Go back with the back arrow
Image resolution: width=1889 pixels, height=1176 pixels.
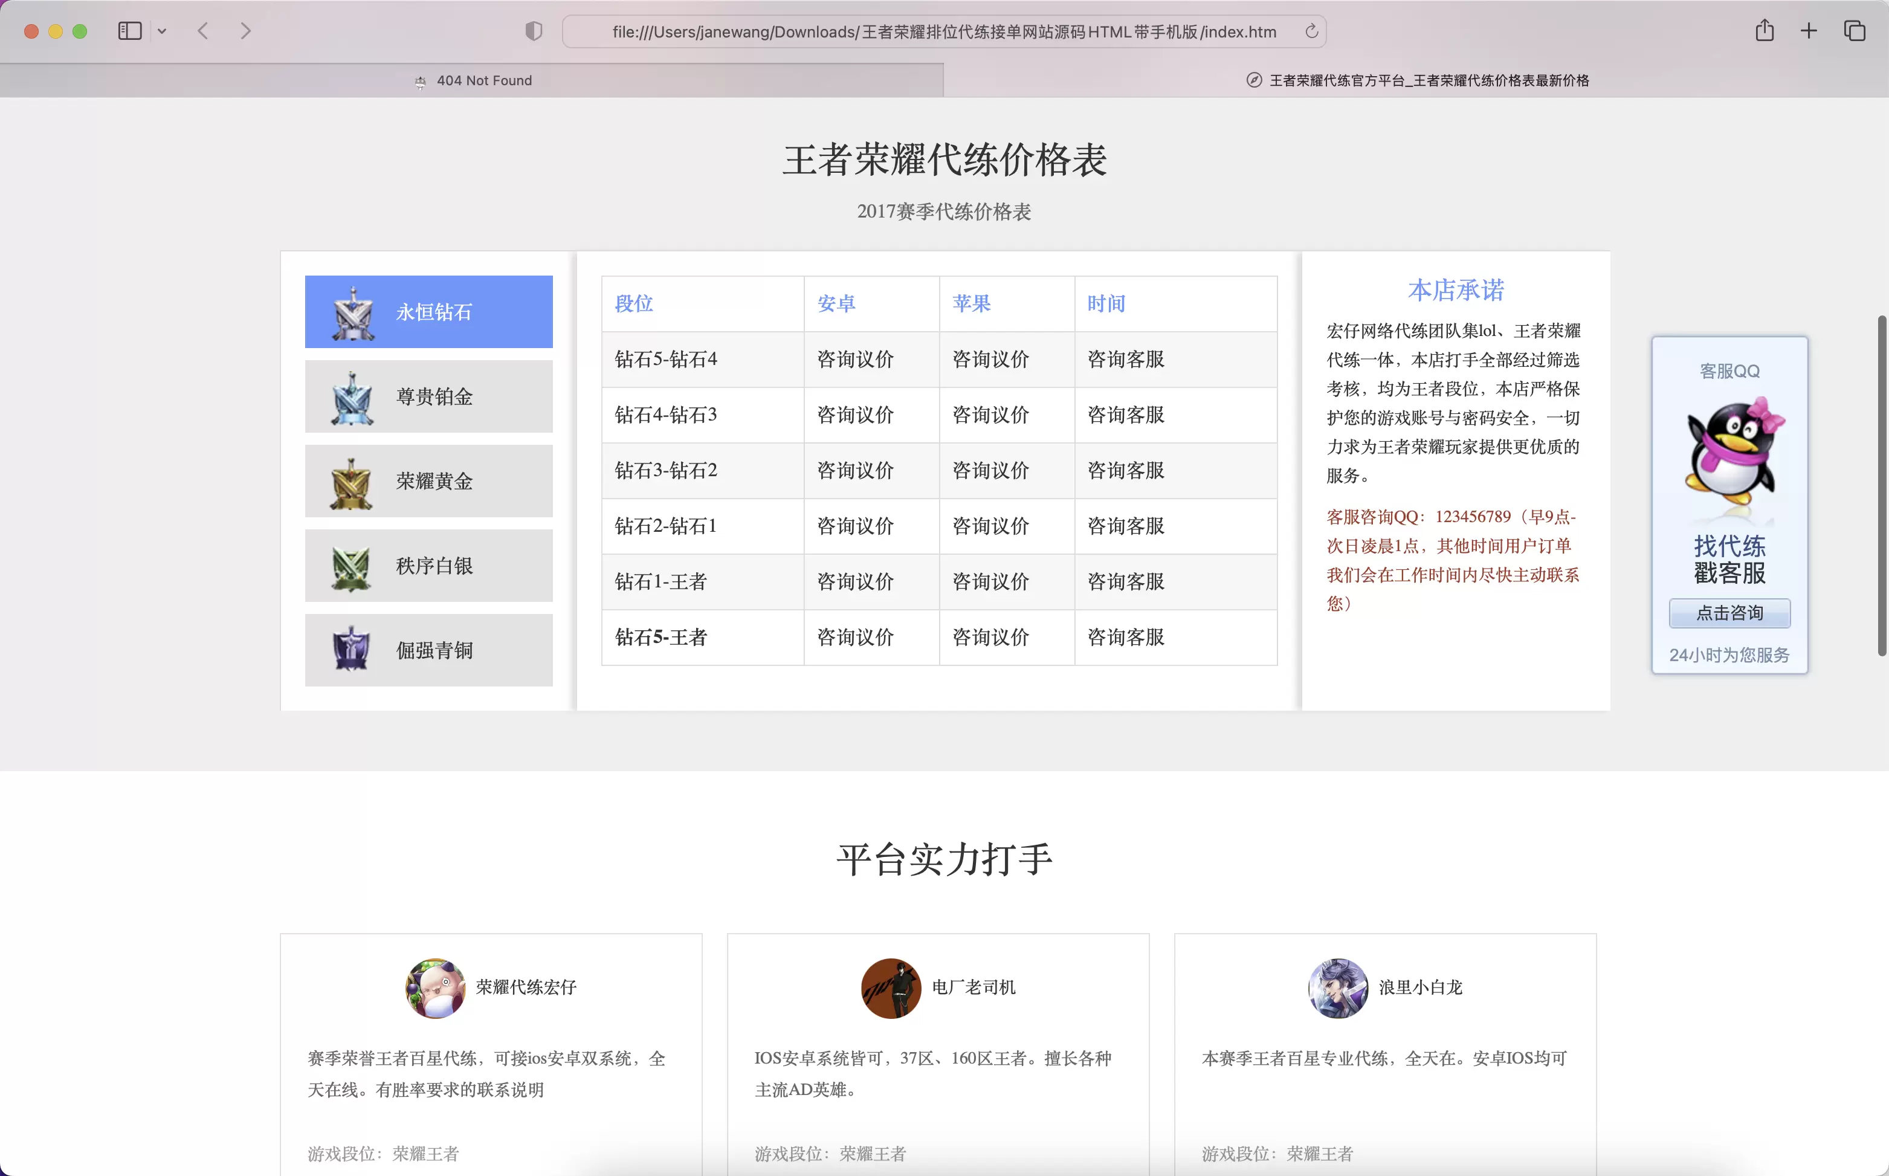pos(203,31)
